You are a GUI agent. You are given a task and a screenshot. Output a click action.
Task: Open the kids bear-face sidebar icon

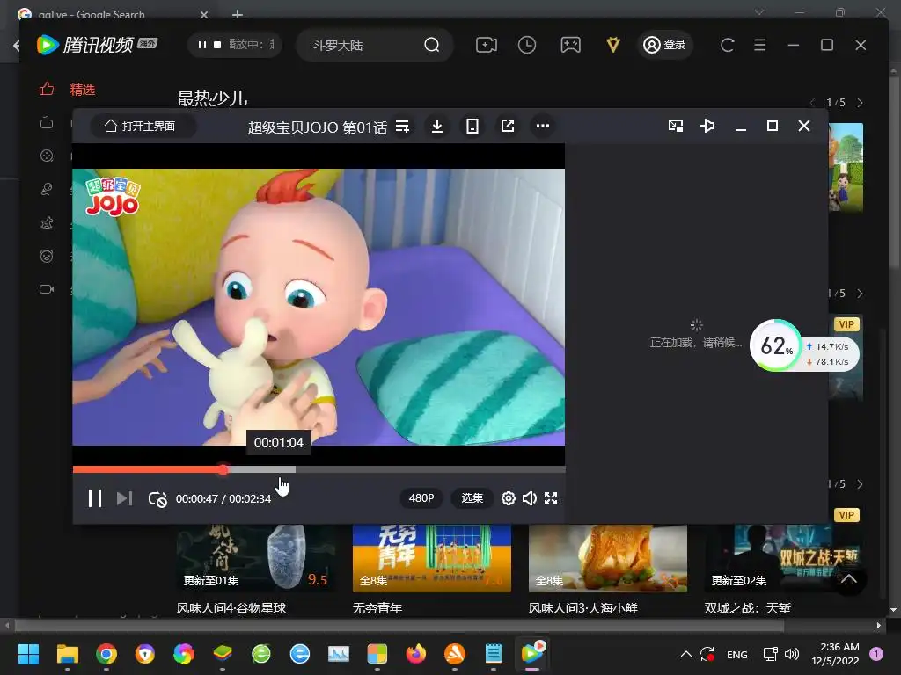(x=47, y=256)
